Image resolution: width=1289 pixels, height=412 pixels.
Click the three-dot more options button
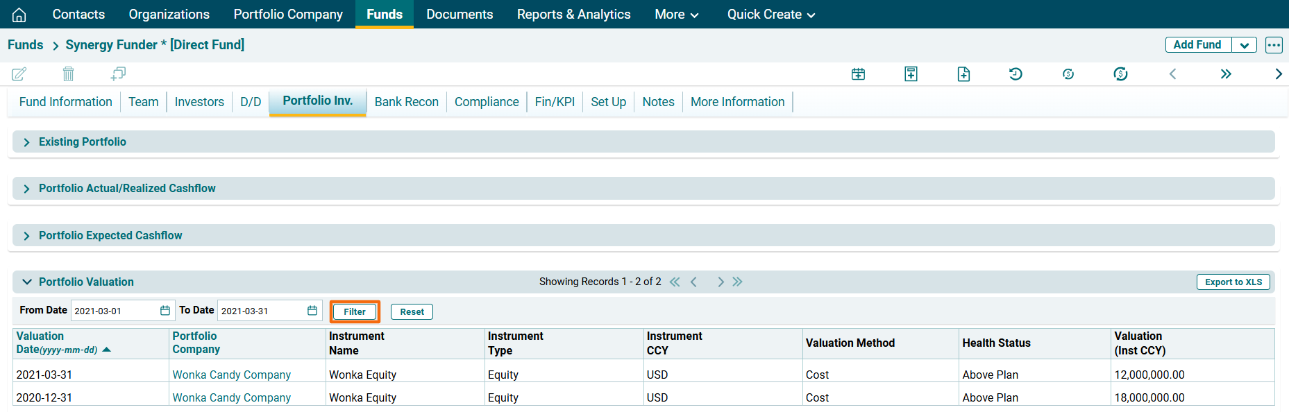point(1274,45)
